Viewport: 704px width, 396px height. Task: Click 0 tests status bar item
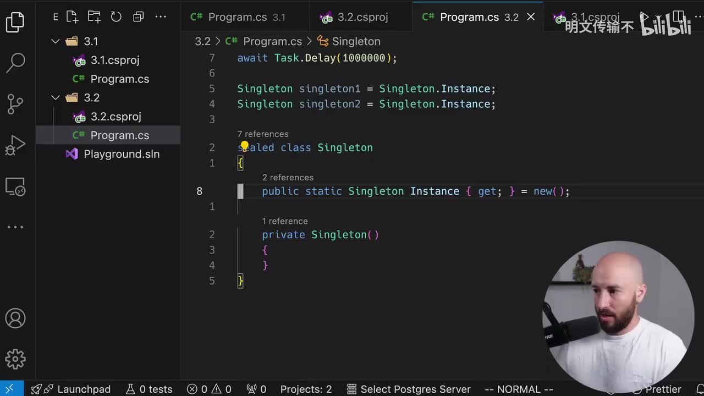pos(149,389)
